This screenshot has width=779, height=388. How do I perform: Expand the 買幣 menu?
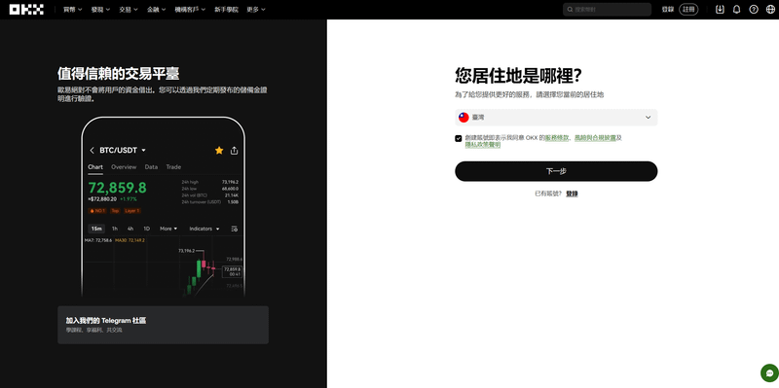coord(72,10)
